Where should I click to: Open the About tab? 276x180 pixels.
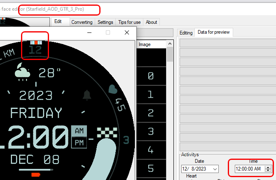[151, 22]
